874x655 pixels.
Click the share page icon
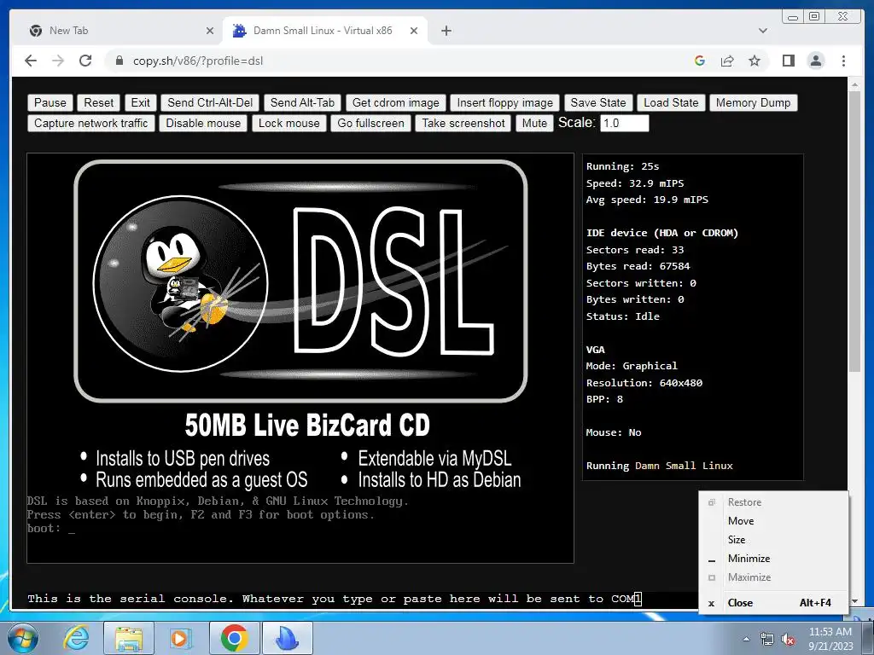(727, 61)
